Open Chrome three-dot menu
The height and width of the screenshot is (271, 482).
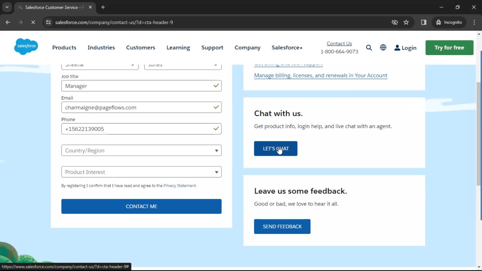coord(474,22)
